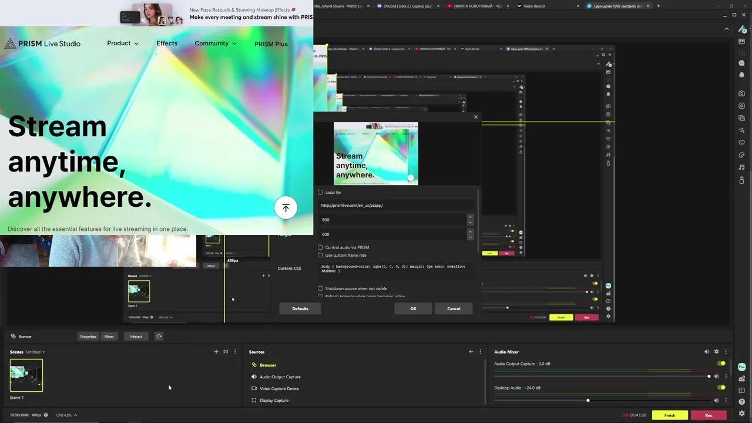Click Desktop Audio volume slider handle
Screen dimensions: 752x423
point(587,400)
